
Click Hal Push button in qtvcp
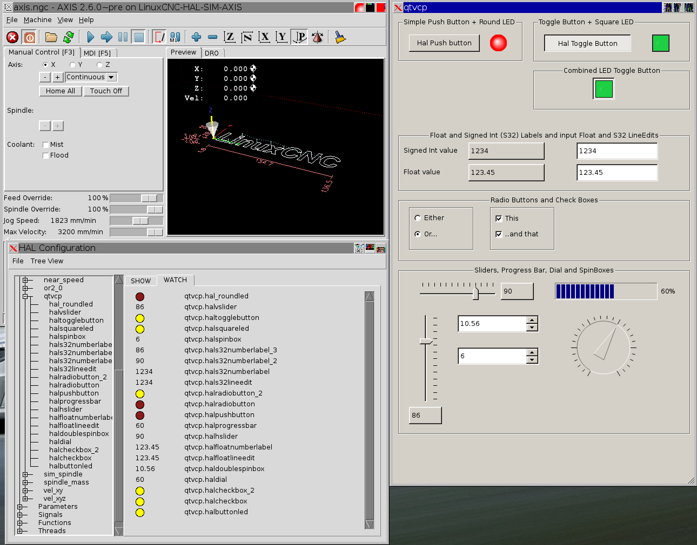444,43
